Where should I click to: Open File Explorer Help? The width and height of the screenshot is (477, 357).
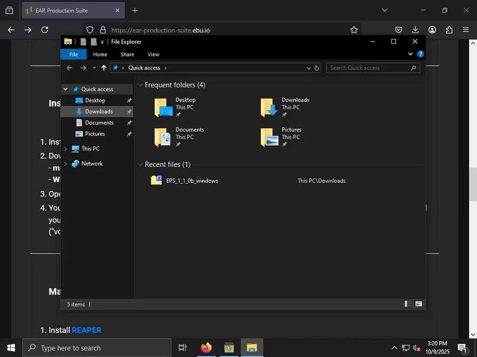click(x=421, y=54)
